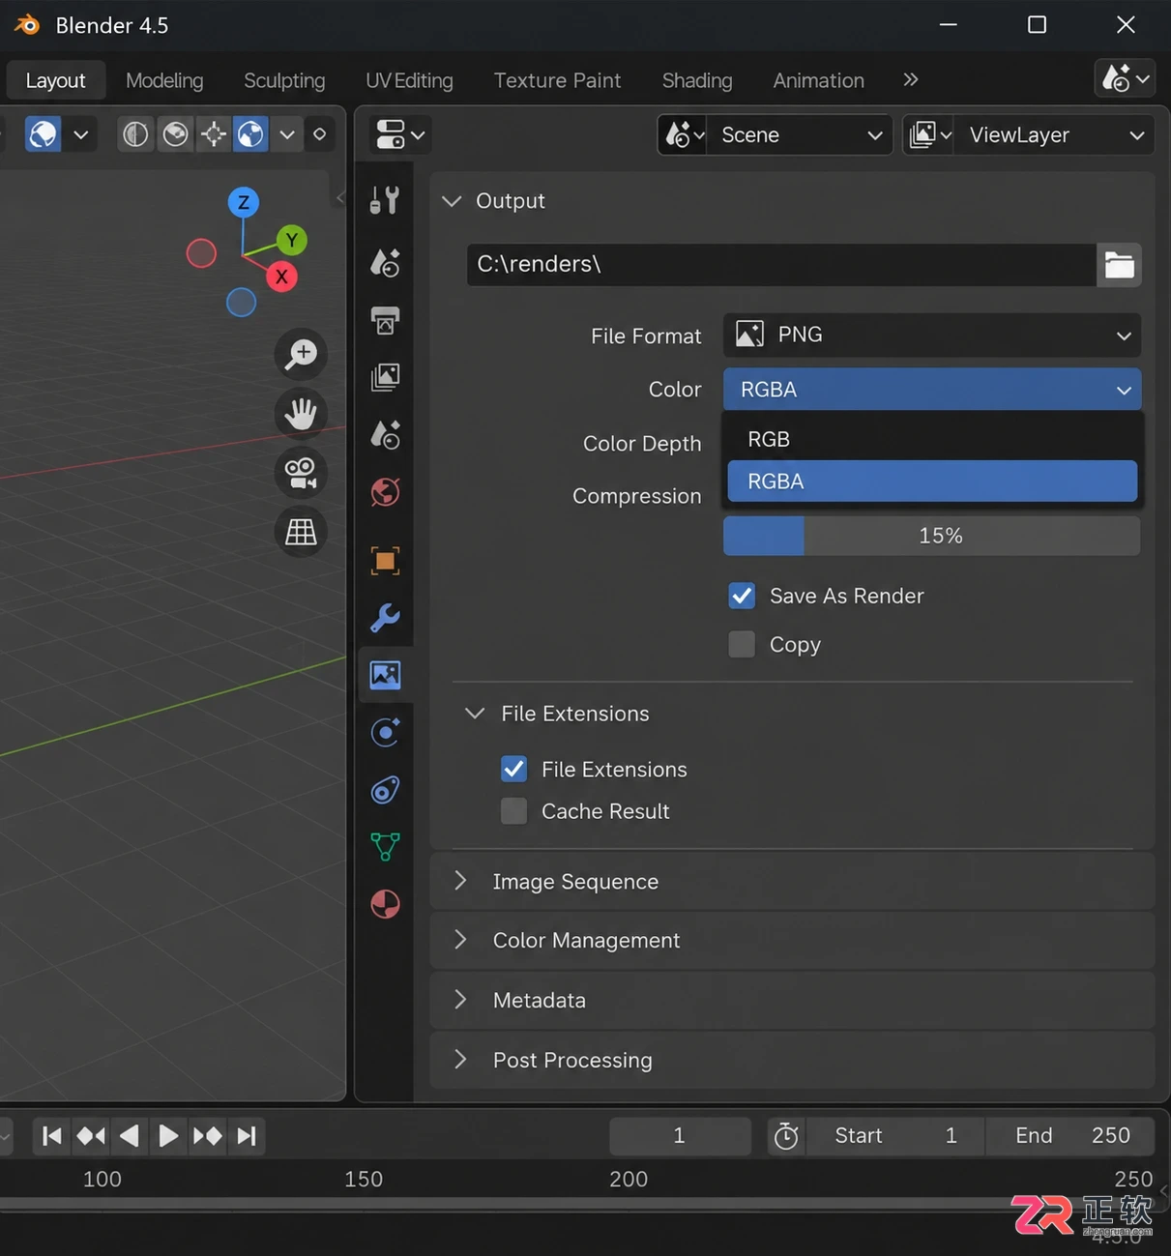Select solid viewport shading
This screenshot has height=1256, width=1171.
coord(175,134)
